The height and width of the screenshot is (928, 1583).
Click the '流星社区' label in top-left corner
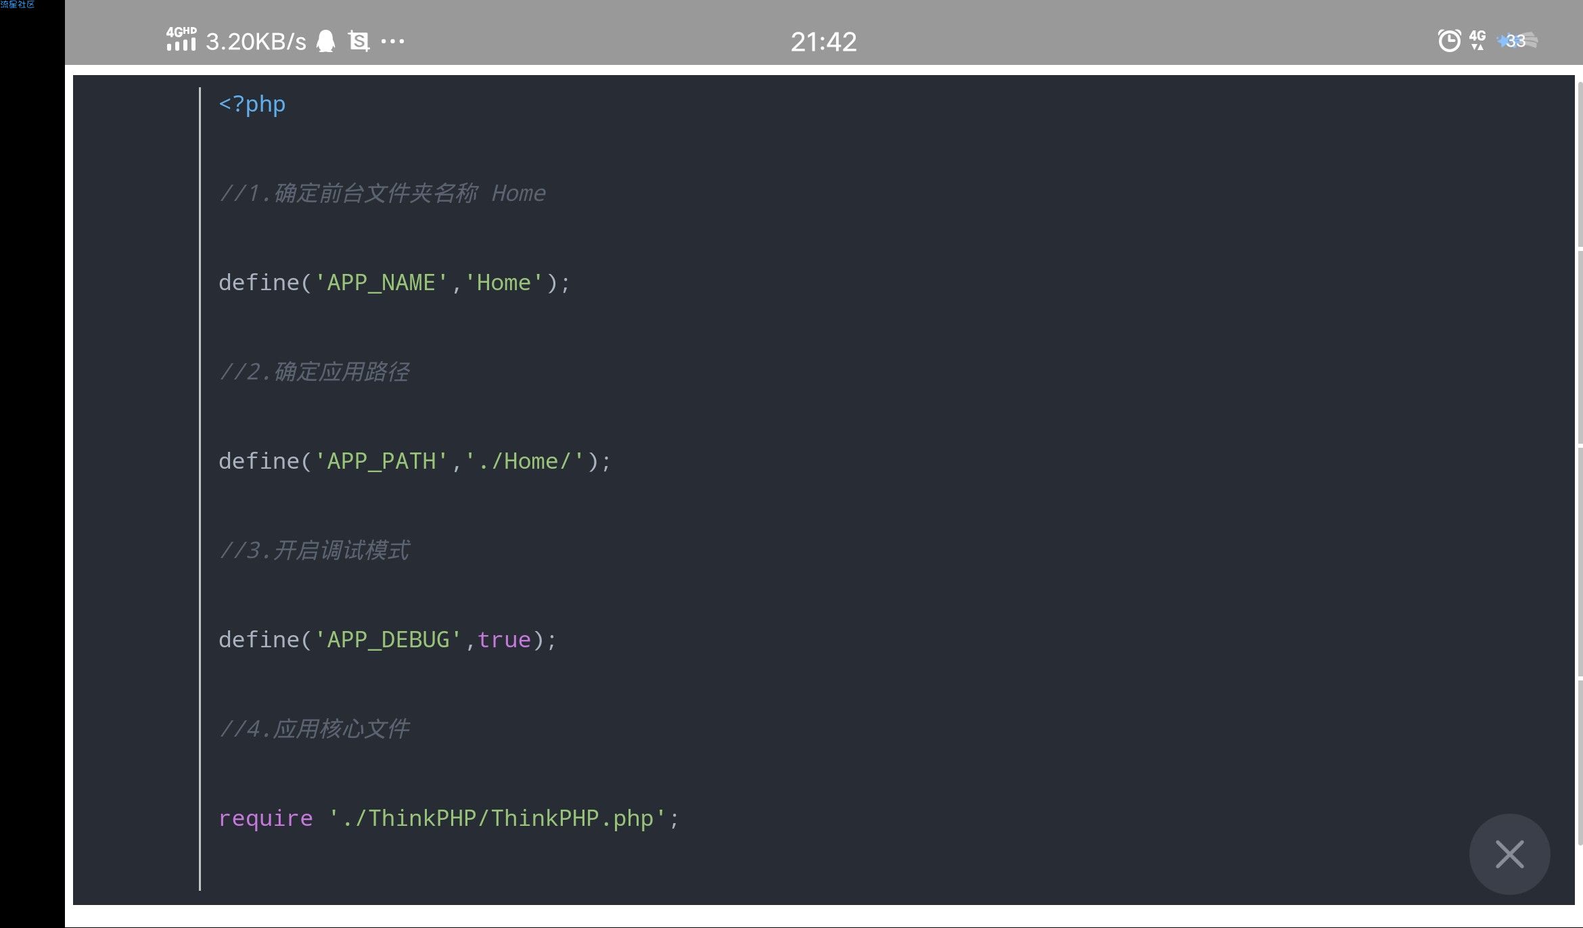click(x=18, y=4)
